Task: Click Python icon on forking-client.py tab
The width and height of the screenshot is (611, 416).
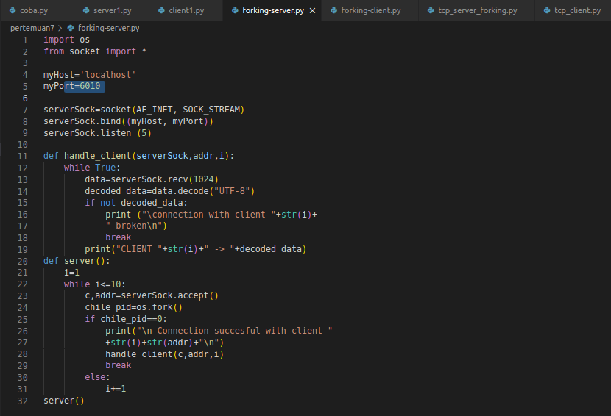Action: (x=334, y=10)
